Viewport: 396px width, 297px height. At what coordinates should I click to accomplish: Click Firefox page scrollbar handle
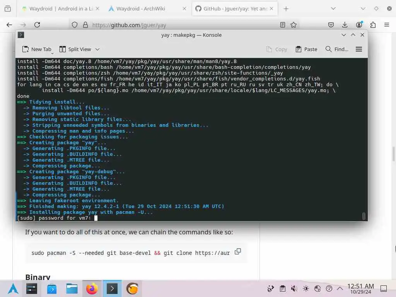click(x=393, y=154)
